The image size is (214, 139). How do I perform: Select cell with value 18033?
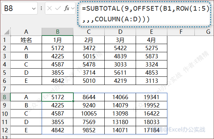pos(151,122)
